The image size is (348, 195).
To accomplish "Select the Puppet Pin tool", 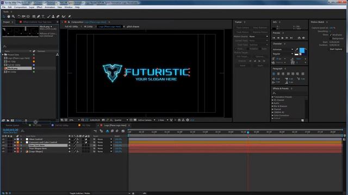I will [x=70, y=16].
